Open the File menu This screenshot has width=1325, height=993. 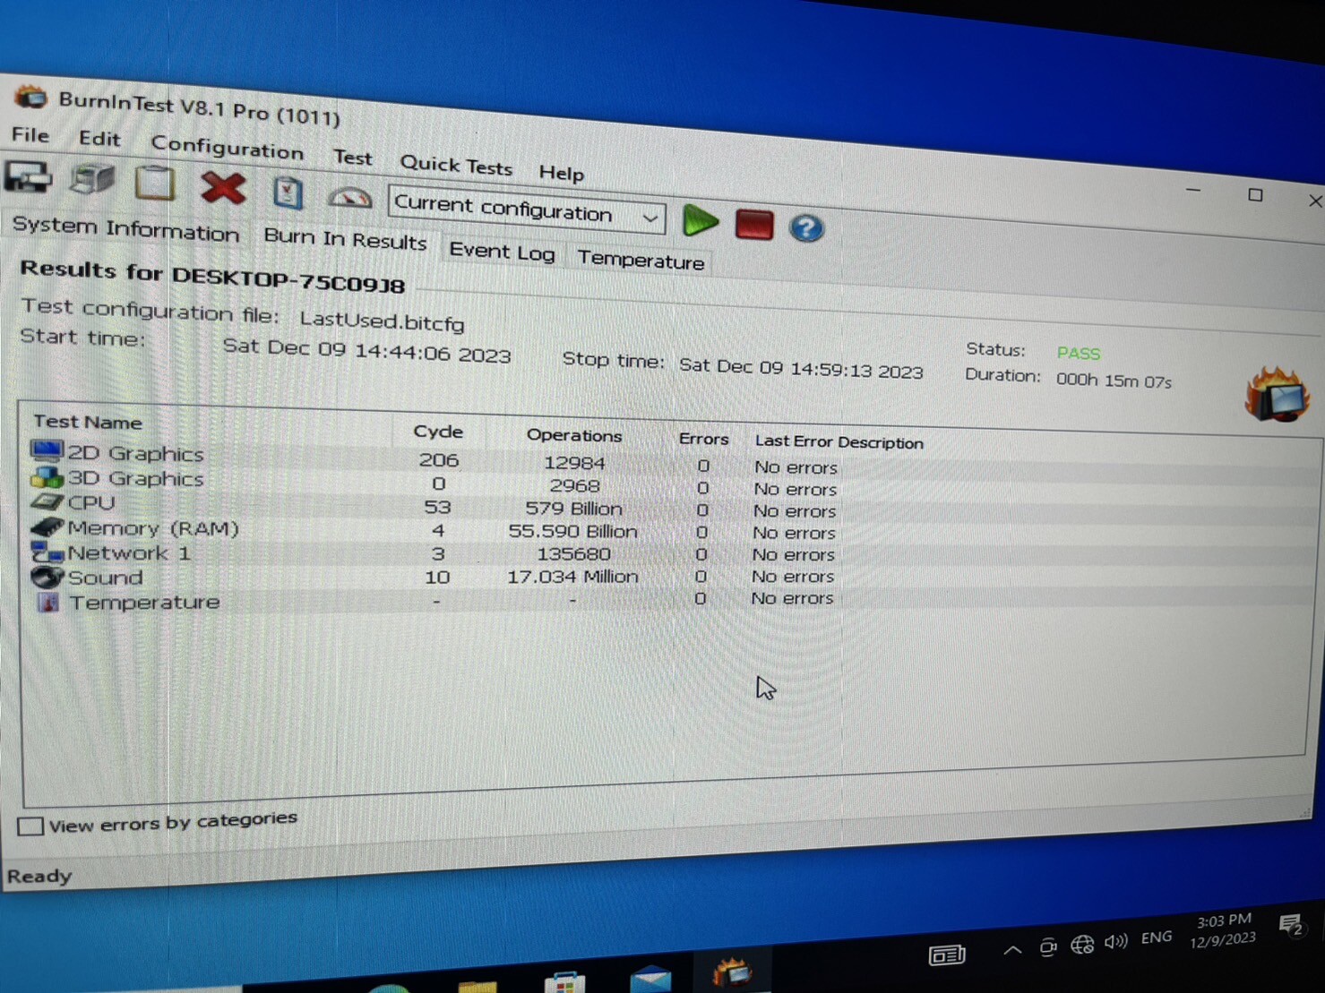click(x=30, y=135)
